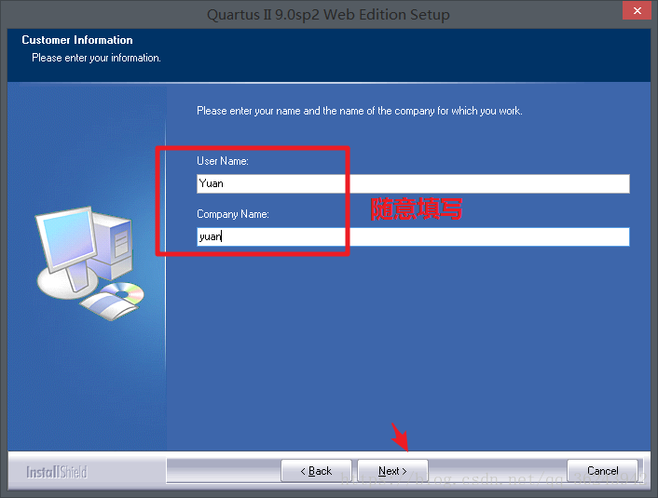The height and width of the screenshot is (498, 658).
Task: Cancel the Quartus II installation
Action: click(602, 471)
